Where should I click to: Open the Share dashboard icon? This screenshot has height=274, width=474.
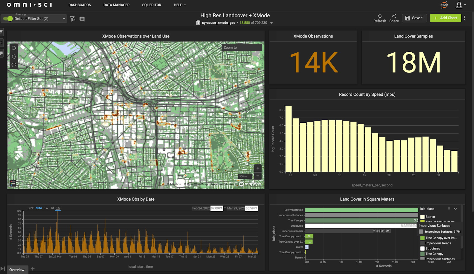394,16
